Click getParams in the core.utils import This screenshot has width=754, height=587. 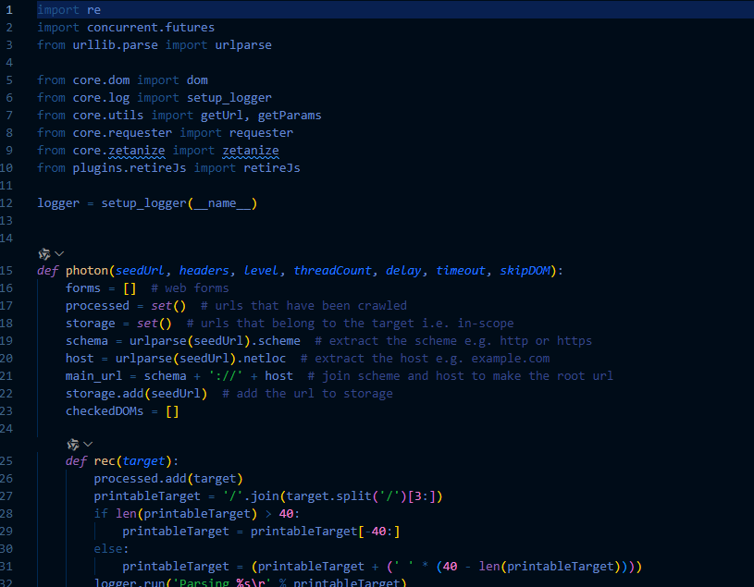click(x=290, y=115)
